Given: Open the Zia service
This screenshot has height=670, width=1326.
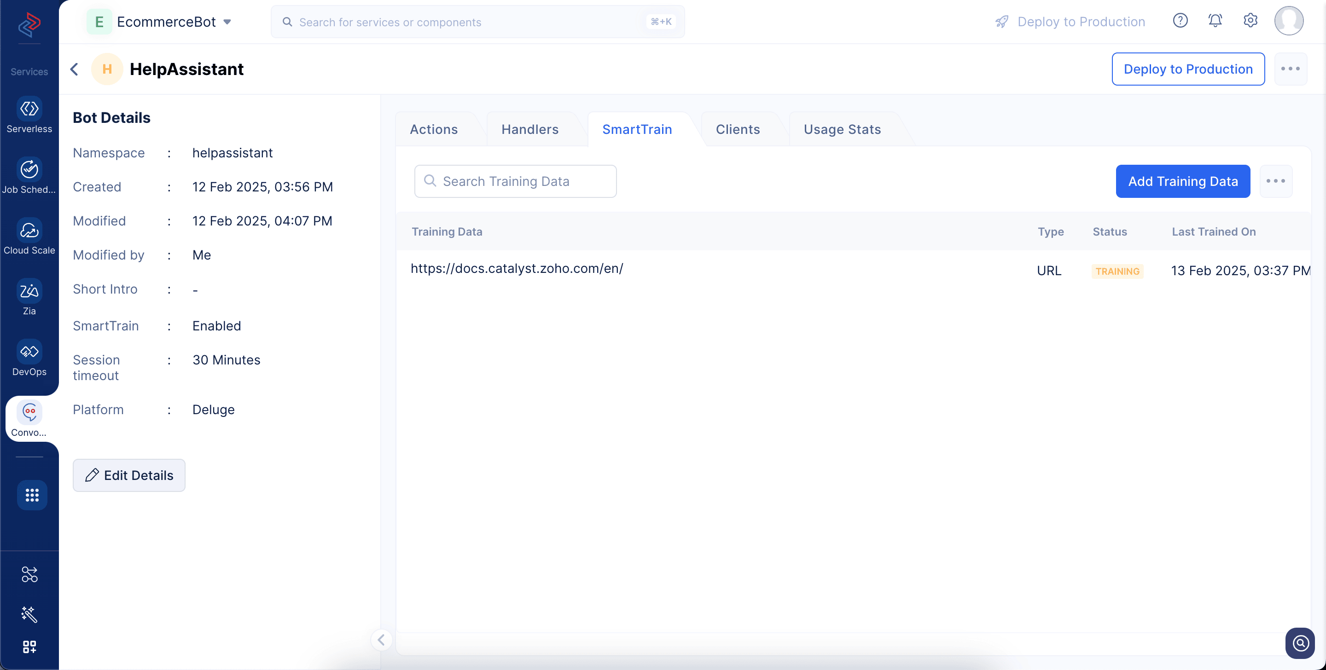Looking at the screenshot, I should [29, 297].
